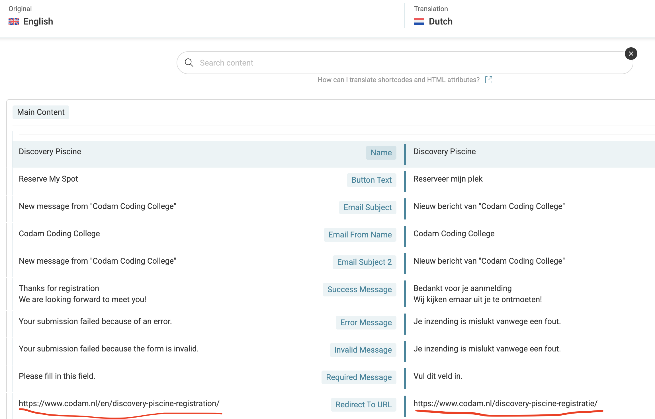Click the Dutch flag icon
The height and width of the screenshot is (419, 655).
pyautogui.click(x=419, y=21)
